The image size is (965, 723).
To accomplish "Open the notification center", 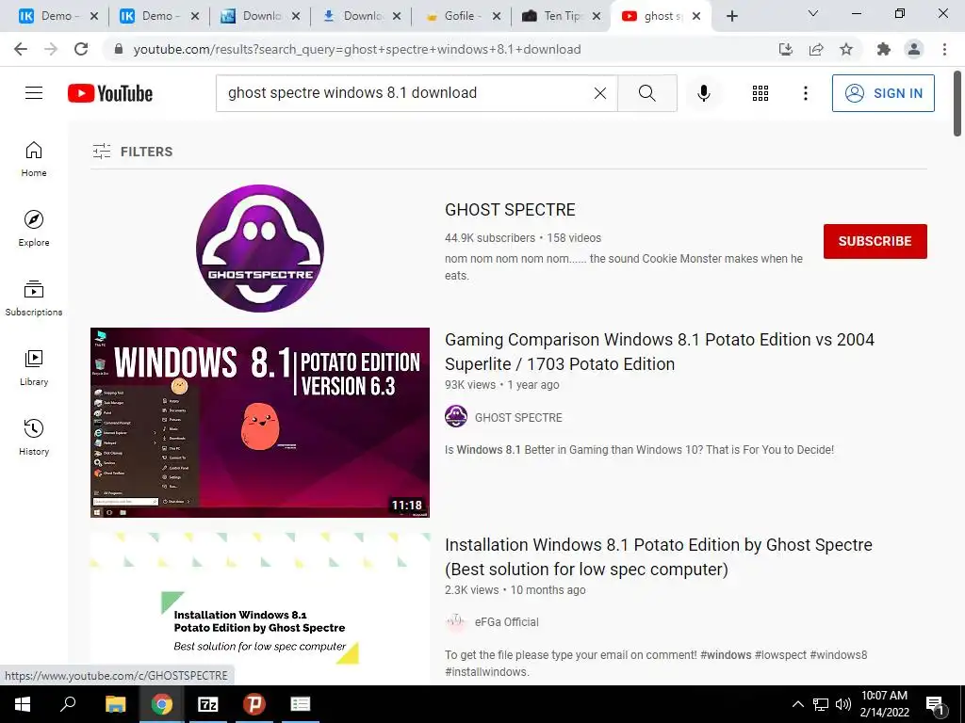I will click(935, 705).
